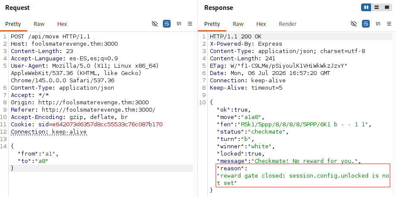Toggle word wrap icon in Response panel
Screen dimensions: 396x197
366,24
